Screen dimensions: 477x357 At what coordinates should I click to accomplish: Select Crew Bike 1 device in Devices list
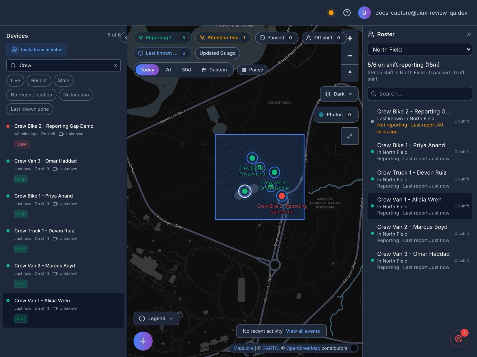[64, 206]
